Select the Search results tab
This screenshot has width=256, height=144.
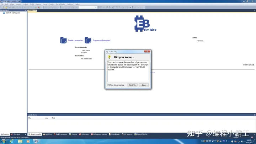pyautogui.click(x=34, y=134)
